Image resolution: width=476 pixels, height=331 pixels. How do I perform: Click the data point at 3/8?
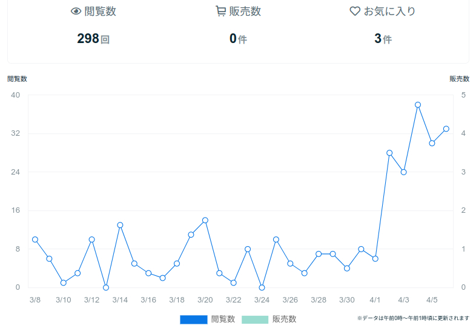[x=35, y=239]
